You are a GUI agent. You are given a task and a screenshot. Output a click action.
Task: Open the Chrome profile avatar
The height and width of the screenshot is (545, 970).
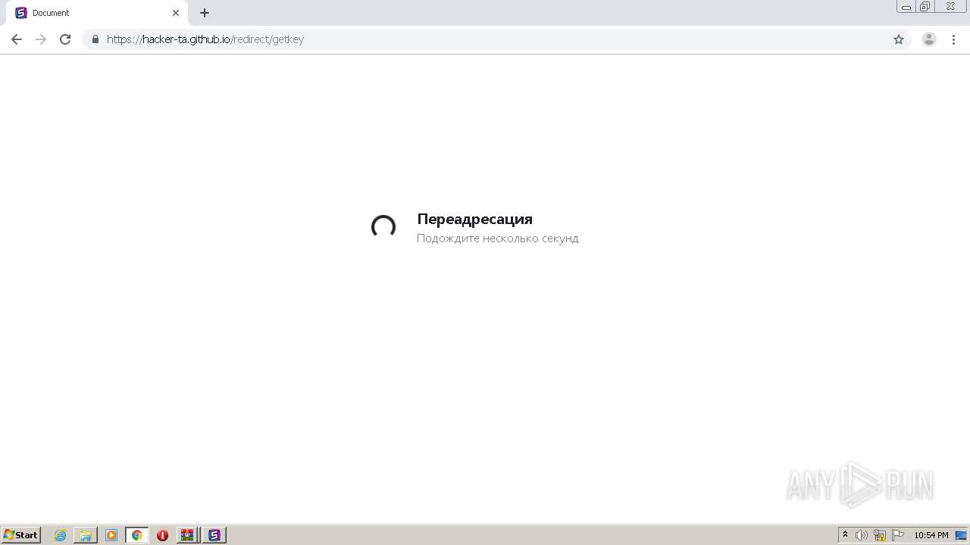click(929, 39)
